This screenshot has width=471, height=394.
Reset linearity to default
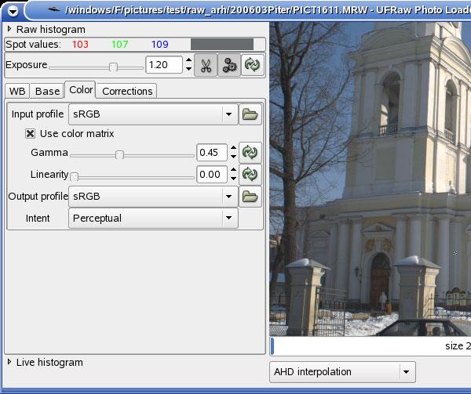(250, 175)
